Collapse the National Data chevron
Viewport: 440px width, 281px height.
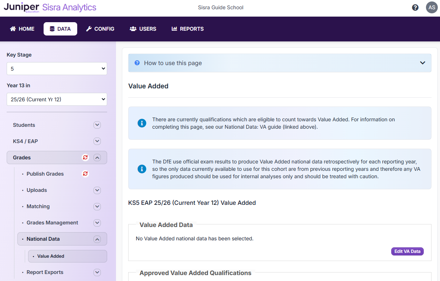click(97, 239)
